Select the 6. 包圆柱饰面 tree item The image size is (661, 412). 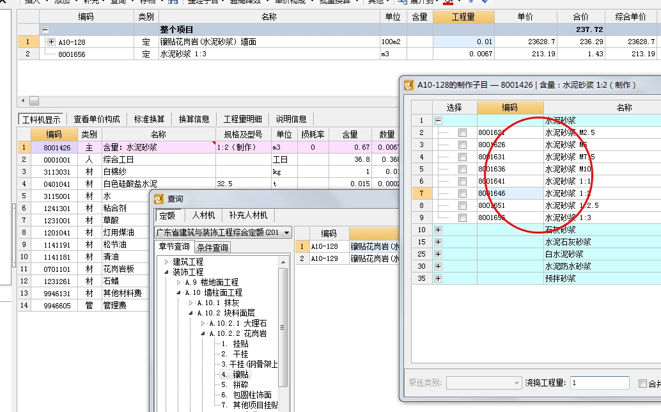pyautogui.click(x=247, y=395)
